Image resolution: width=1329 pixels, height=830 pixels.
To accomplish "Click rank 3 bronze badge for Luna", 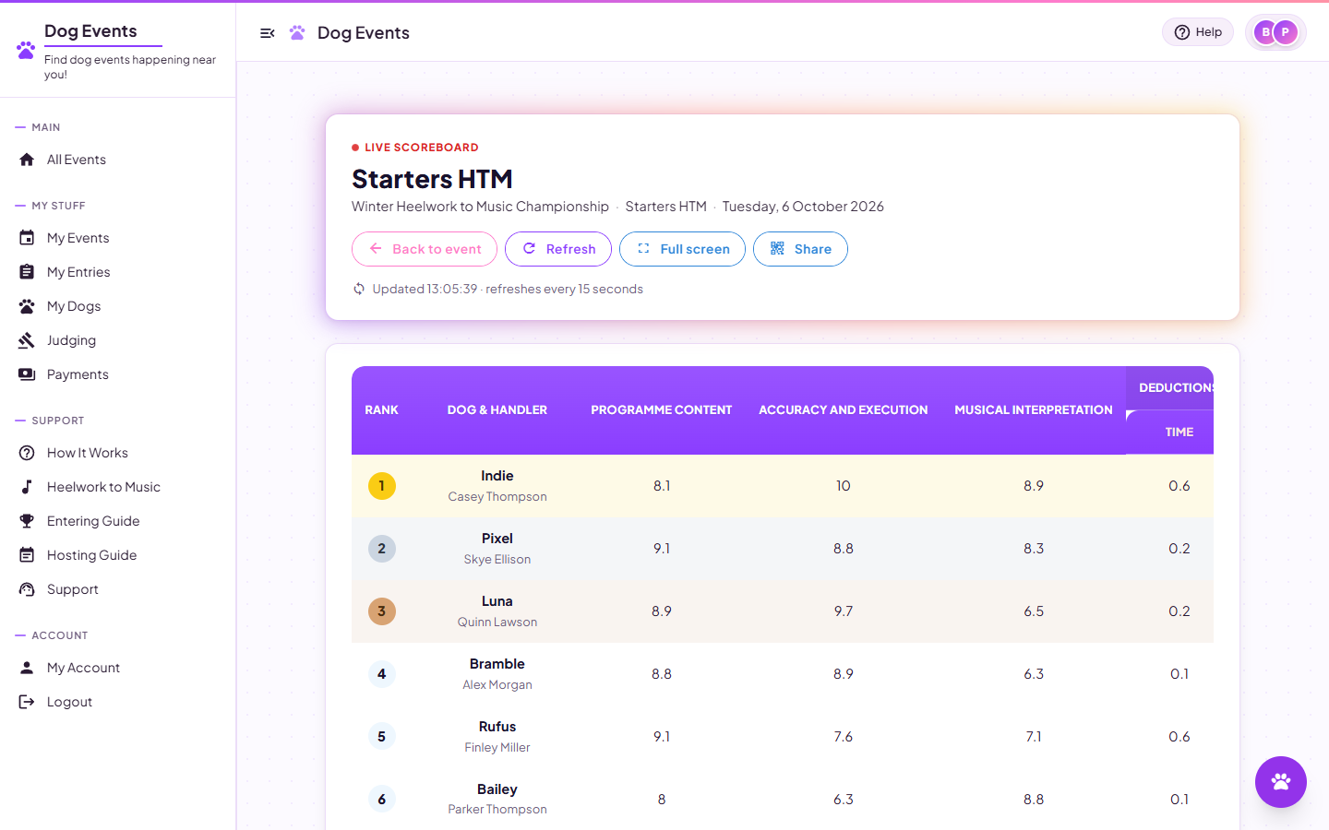I will (382, 611).
